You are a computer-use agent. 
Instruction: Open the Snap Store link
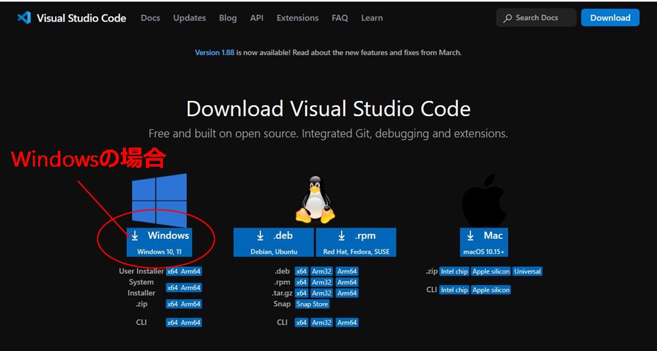[x=312, y=304]
